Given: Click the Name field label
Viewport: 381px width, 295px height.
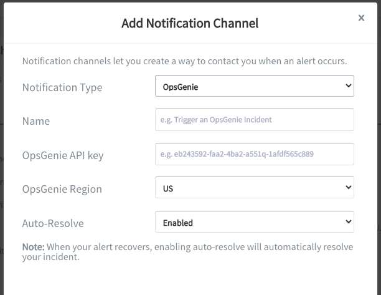Looking at the screenshot, I should coord(36,121).
